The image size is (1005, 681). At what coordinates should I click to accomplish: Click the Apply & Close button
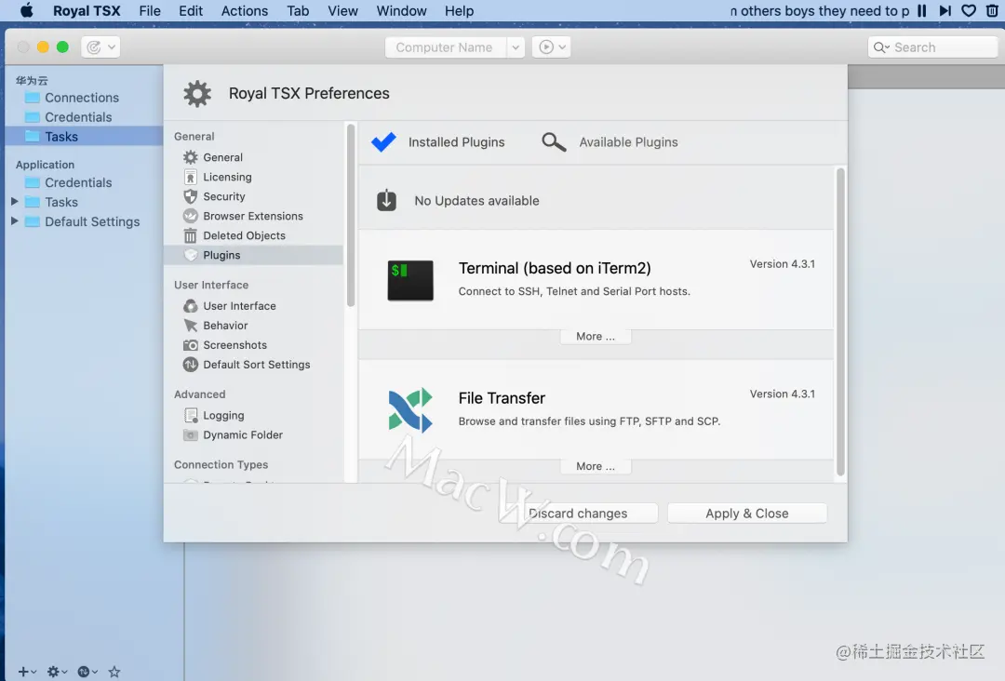[x=746, y=514]
